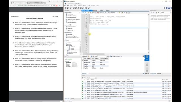Viewport: 181px width, 102px height.
Task: Click the Form Editor side panel button
Action: point(147,64)
